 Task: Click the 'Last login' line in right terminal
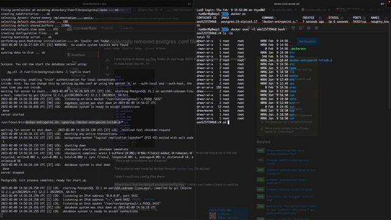231,10
